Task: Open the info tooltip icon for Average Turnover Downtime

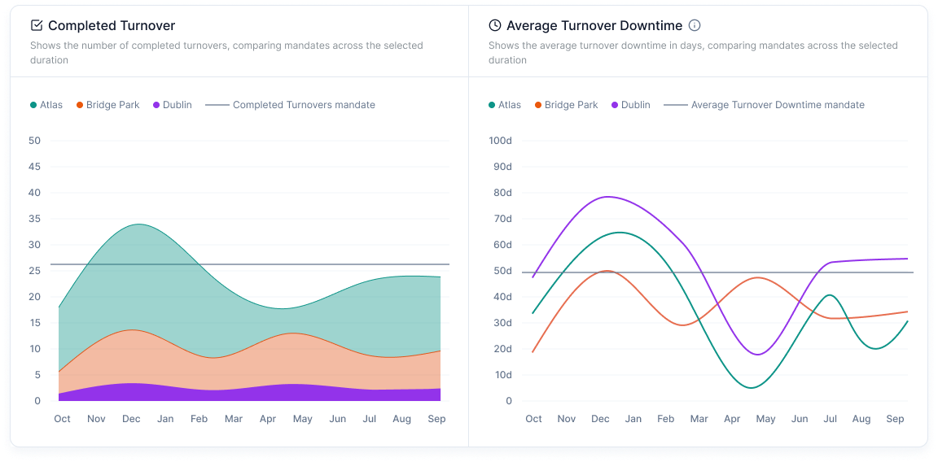Action: pos(695,26)
